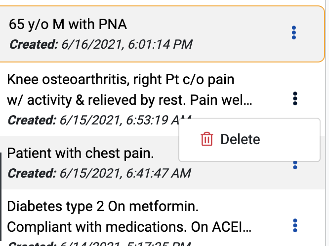329x246 pixels.
Task: Select the '65 y/o M with PNA' note title
Action: [68, 24]
